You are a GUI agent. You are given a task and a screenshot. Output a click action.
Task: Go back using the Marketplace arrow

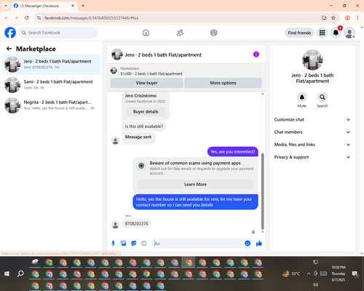coord(9,49)
